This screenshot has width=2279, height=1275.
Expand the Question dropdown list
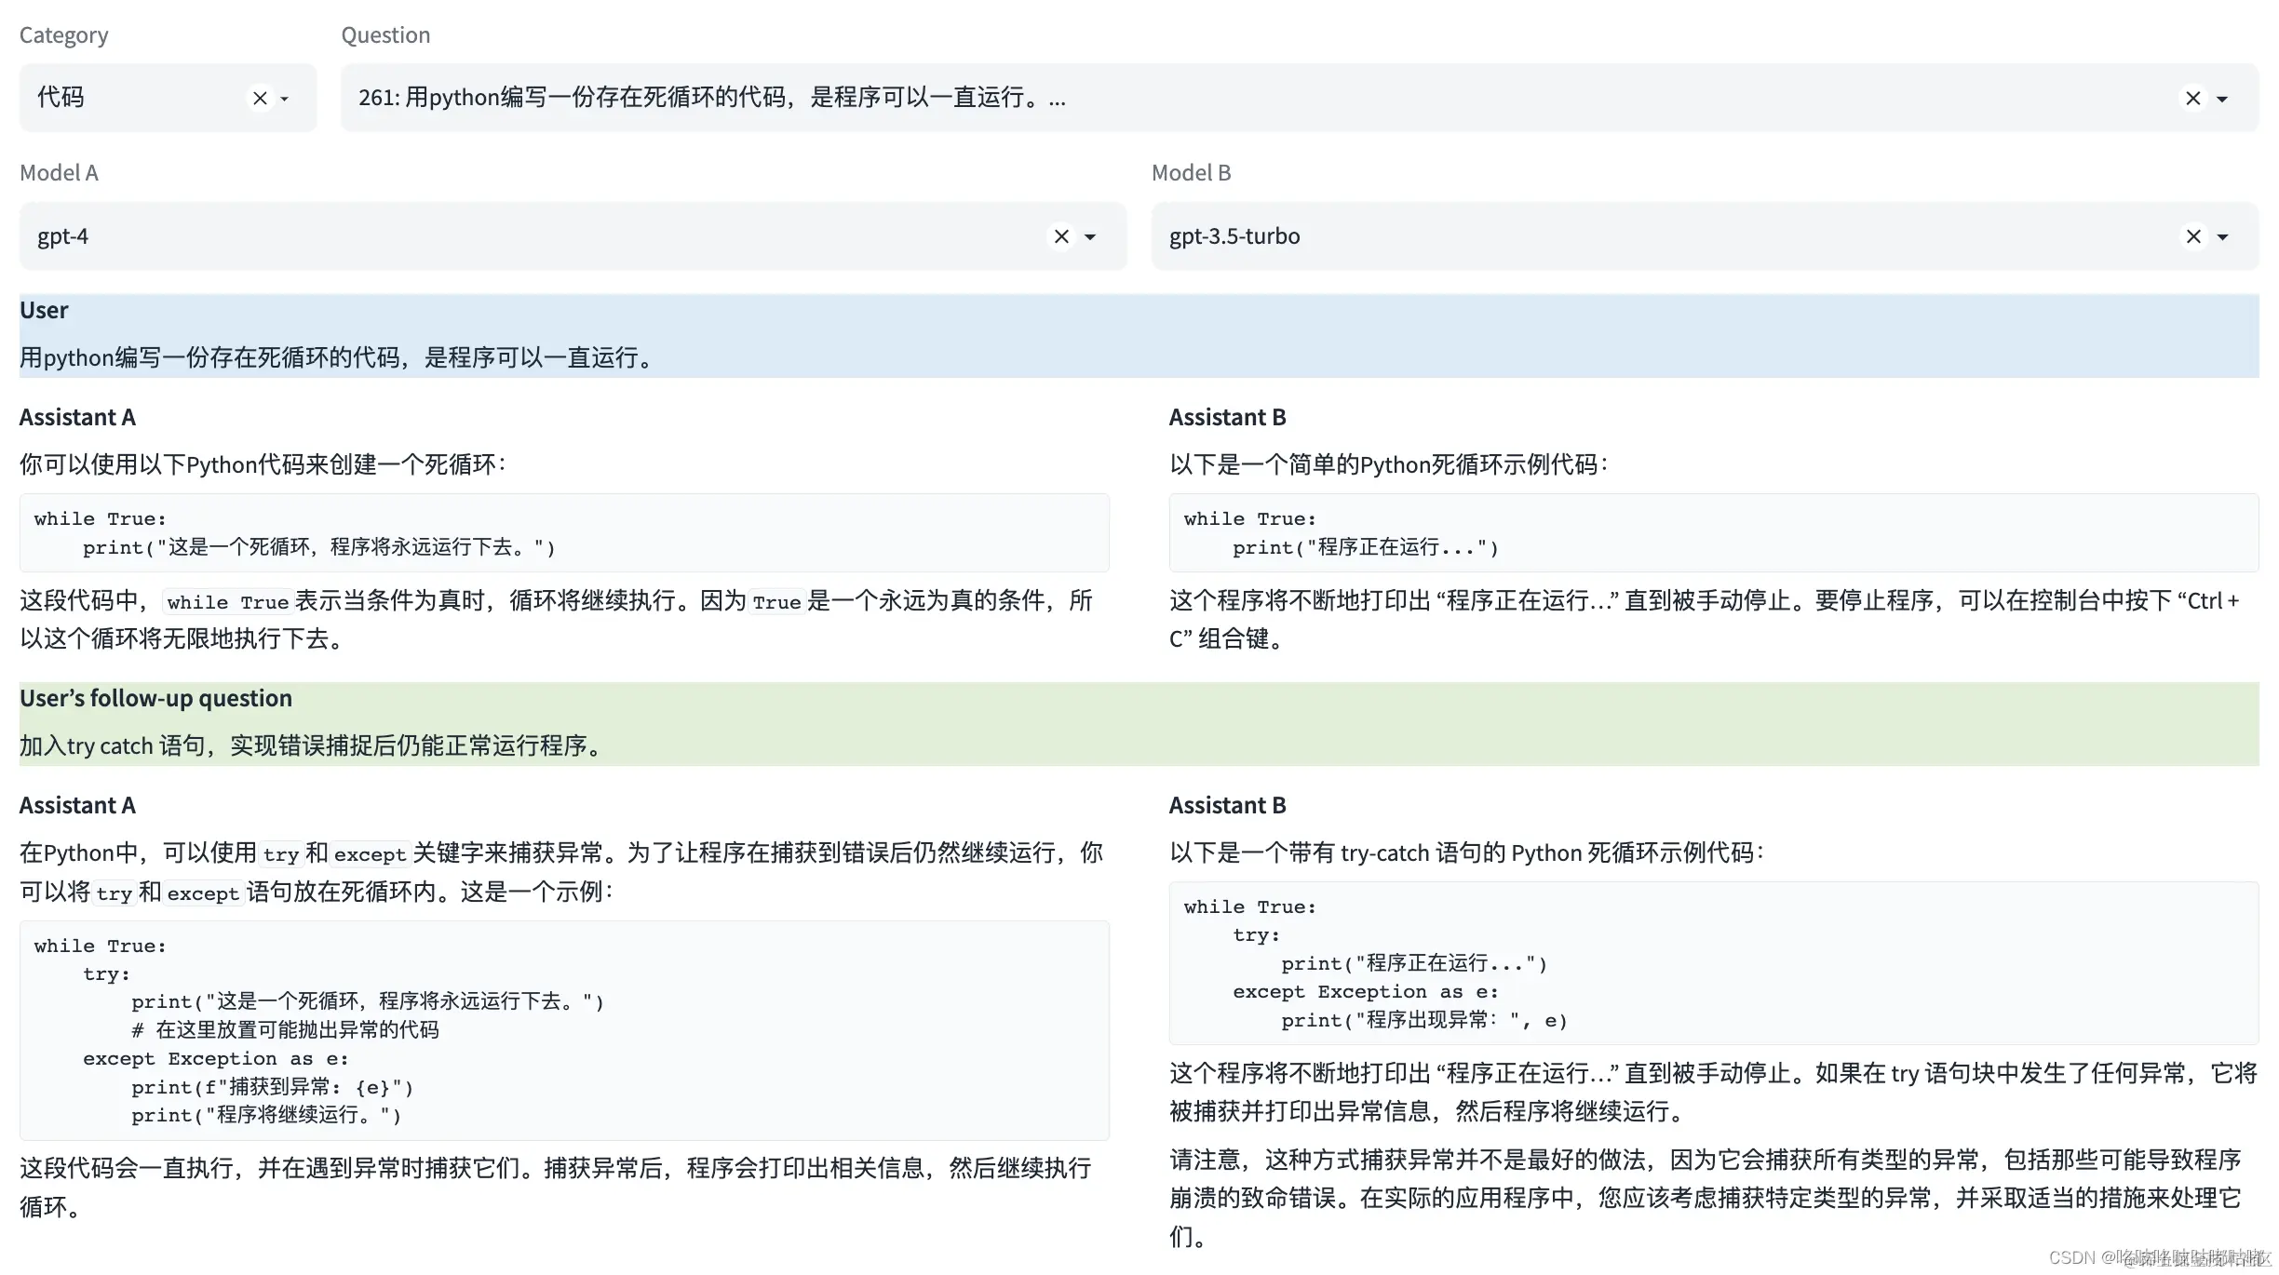coord(2223,97)
